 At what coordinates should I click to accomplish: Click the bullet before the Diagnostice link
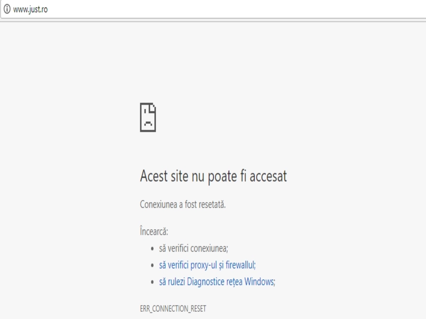[x=152, y=282]
